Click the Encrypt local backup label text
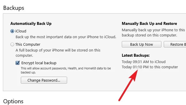 click(x=39, y=63)
